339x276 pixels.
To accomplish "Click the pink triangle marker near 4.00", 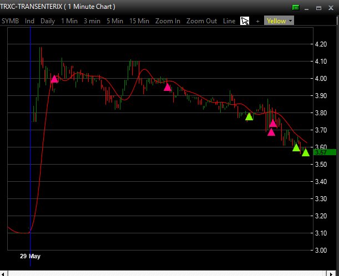I will click(x=54, y=79).
